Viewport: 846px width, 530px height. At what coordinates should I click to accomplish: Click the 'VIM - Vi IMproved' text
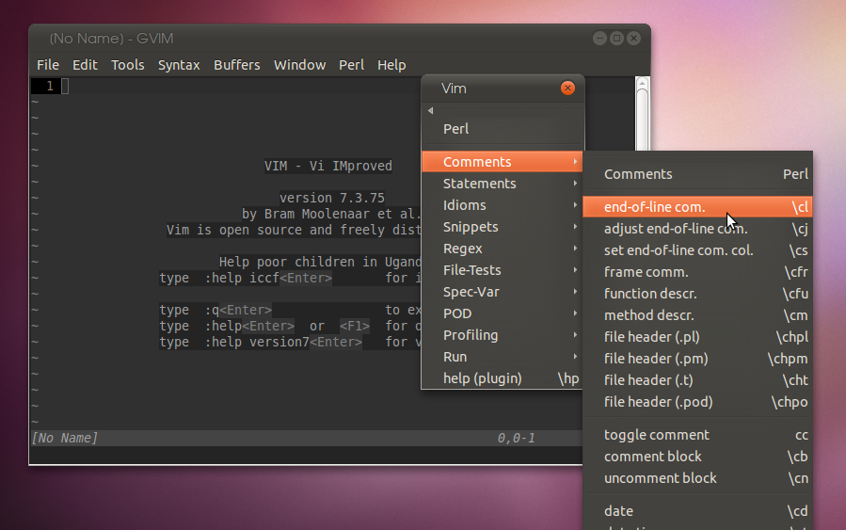(328, 166)
